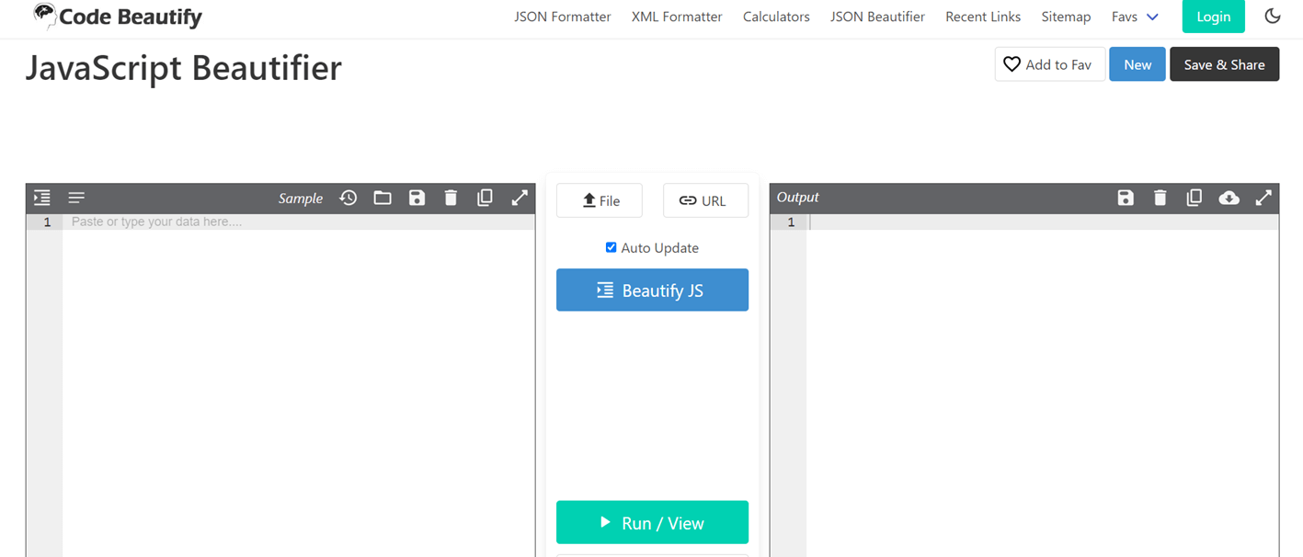Copy output contents icon
The height and width of the screenshot is (557, 1303).
pos(1194,198)
